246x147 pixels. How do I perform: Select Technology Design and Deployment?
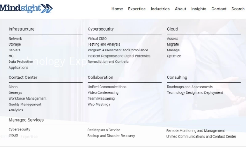pyautogui.click(x=195, y=93)
